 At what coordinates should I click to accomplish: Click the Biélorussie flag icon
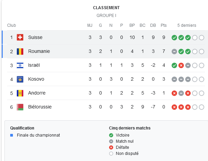20,107
